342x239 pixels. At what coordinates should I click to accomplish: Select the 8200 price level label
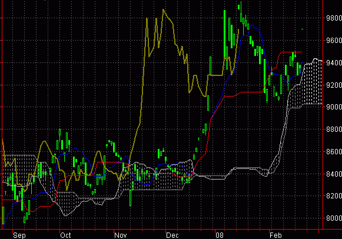point(334,196)
